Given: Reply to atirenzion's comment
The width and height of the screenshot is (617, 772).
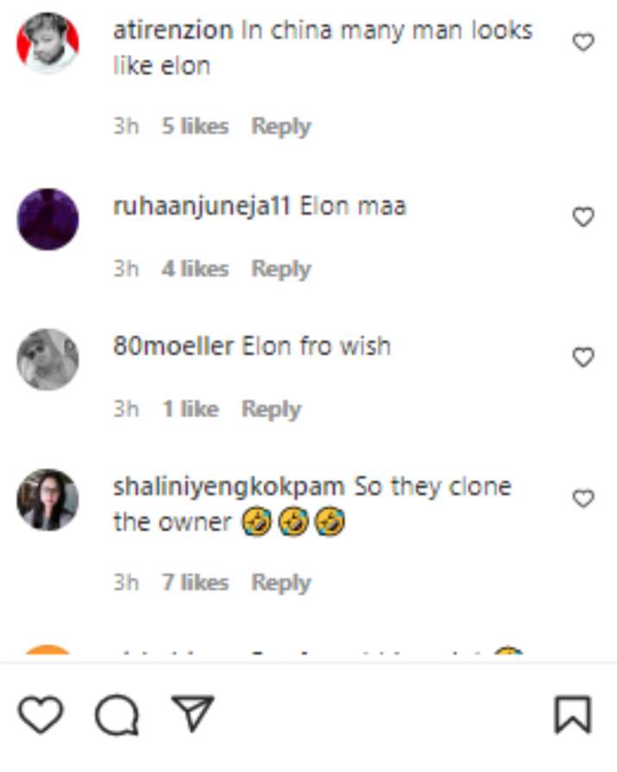Looking at the screenshot, I should tap(280, 125).
